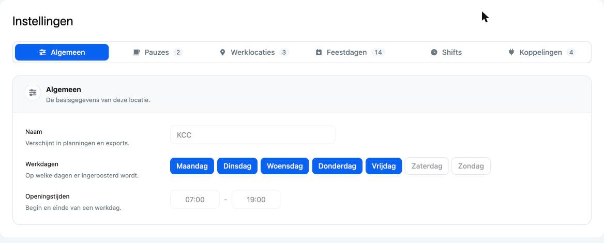Click the map pin Werklocaties icon
604x243 pixels.
click(x=222, y=52)
